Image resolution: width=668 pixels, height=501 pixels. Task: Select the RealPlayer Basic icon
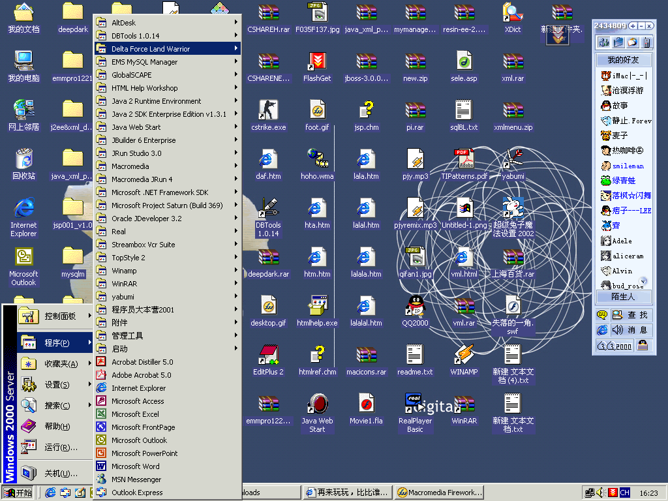coord(415,403)
